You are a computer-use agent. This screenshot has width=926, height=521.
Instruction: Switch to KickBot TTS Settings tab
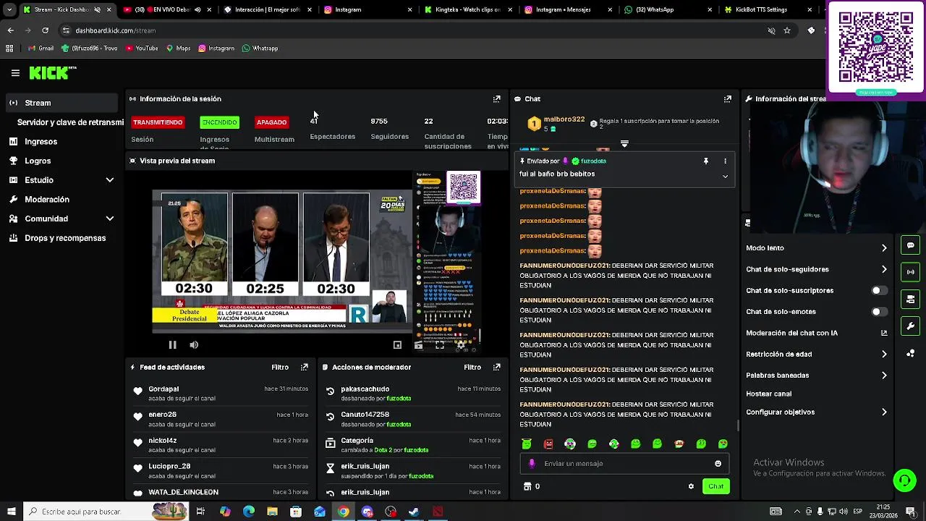point(767,10)
